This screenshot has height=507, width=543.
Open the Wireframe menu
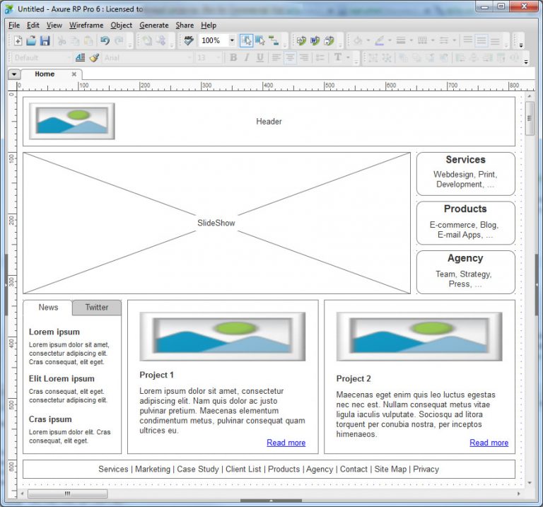pyautogui.click(x=86, y=25)
